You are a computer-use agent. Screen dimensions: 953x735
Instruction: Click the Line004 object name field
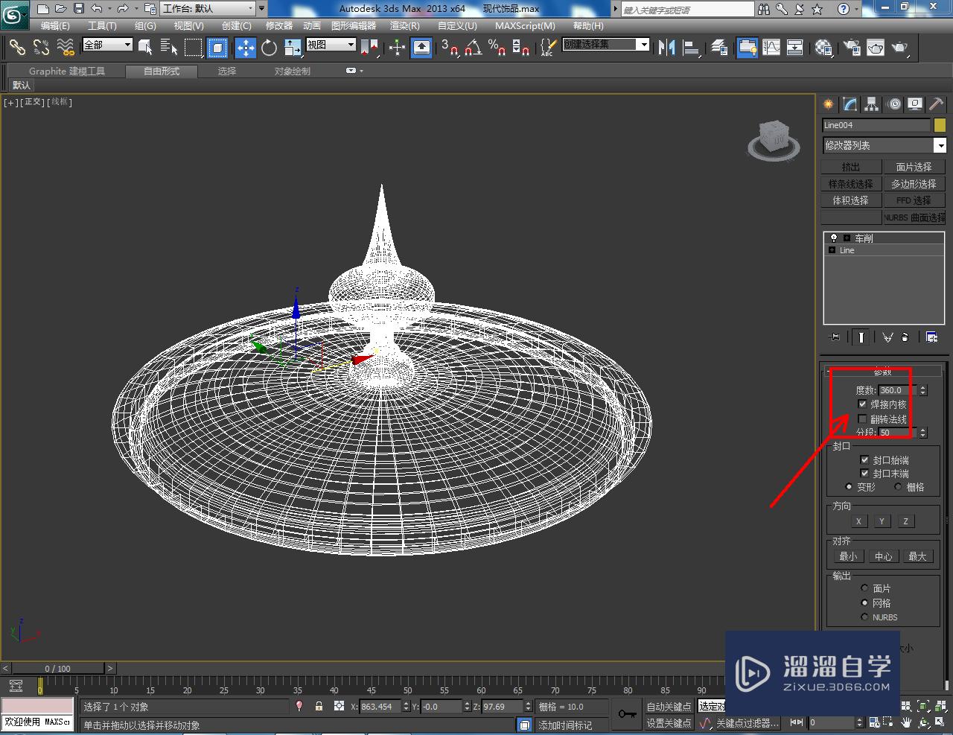click(876, 125)
